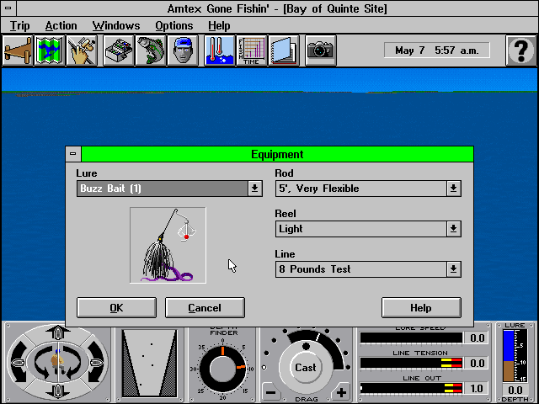Click the boat move right arrow

tap(97, 362)
